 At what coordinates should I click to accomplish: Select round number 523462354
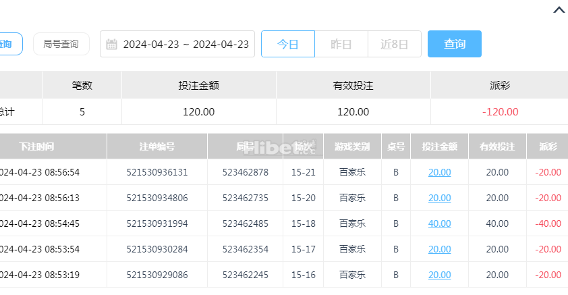coord(246,249)
